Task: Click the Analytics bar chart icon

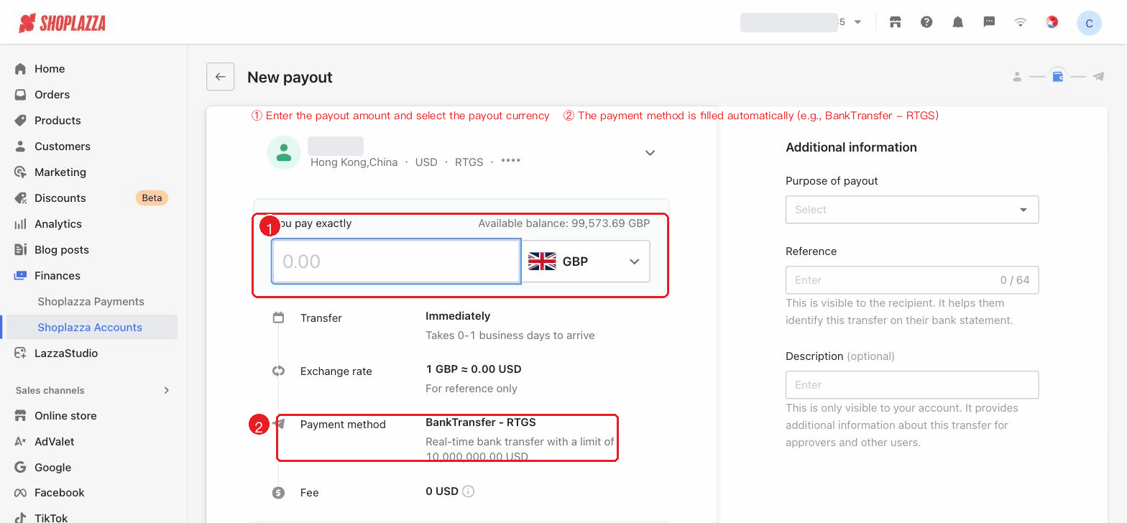Action: [x=20, y=224]
